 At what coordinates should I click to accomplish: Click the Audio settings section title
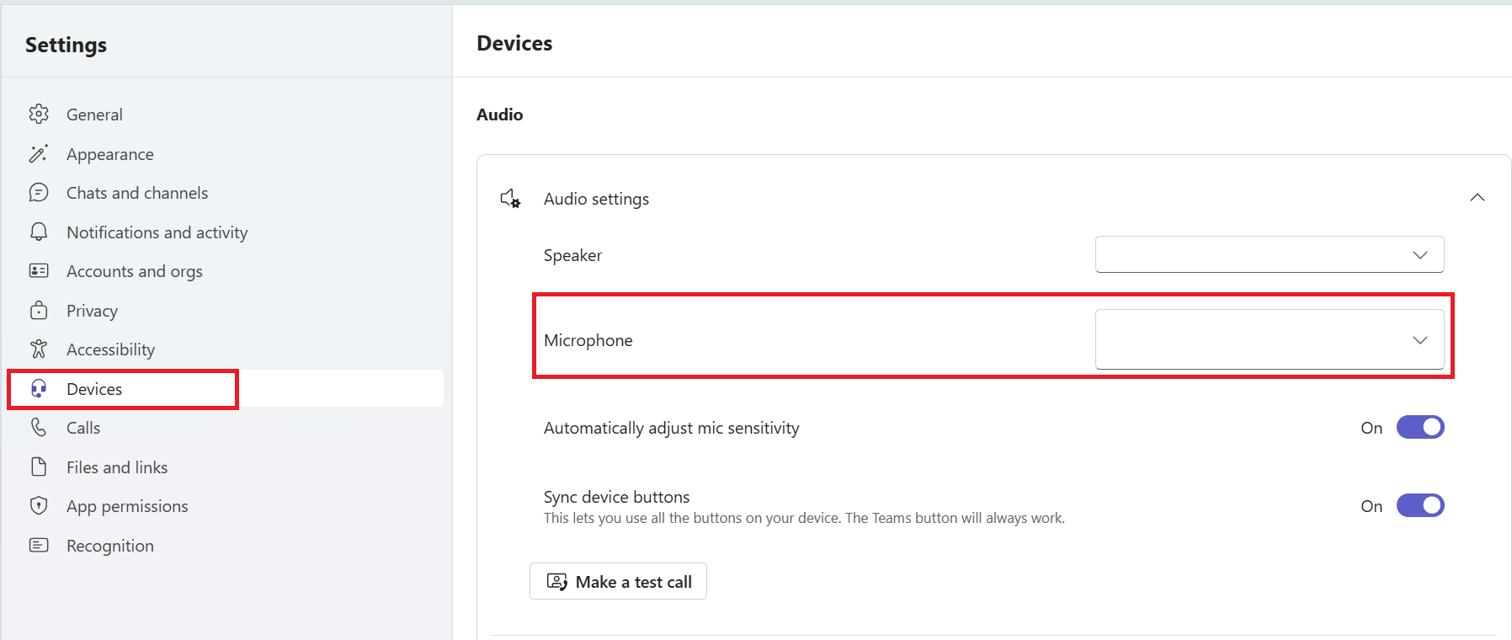596,199
